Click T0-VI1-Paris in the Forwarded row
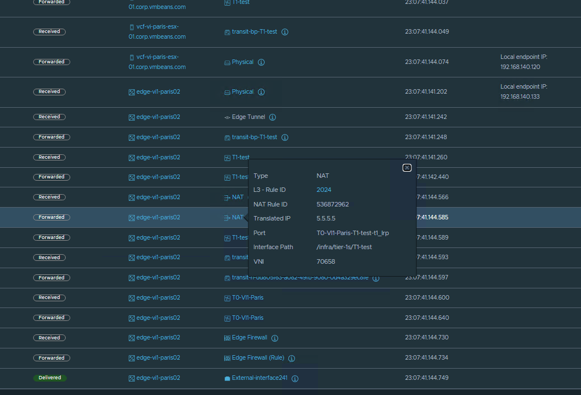Screen dimensions: 581x395 [x=247, y=318]
